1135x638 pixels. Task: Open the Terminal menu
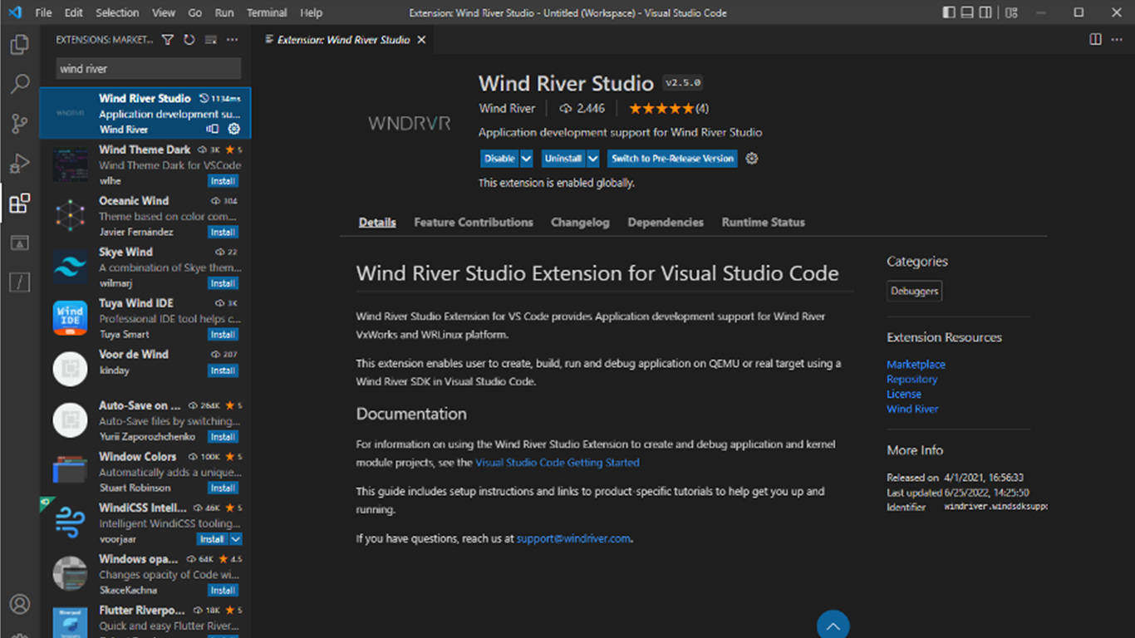point(267,12)
